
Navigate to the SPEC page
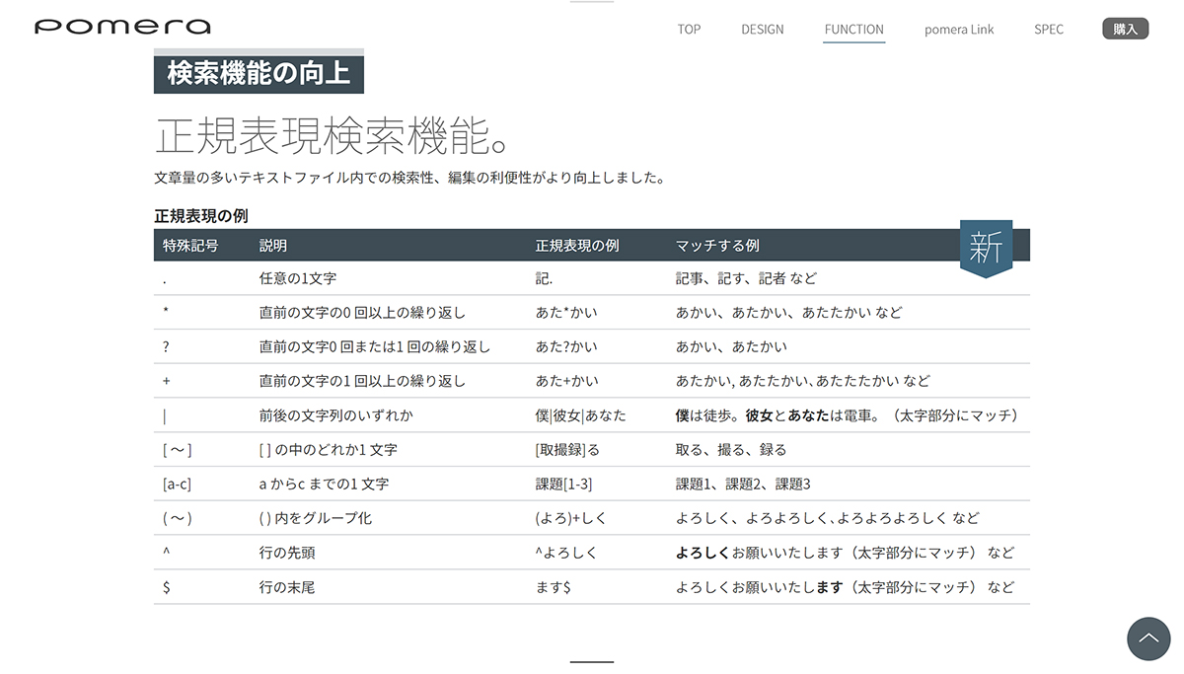point(1049,30)
